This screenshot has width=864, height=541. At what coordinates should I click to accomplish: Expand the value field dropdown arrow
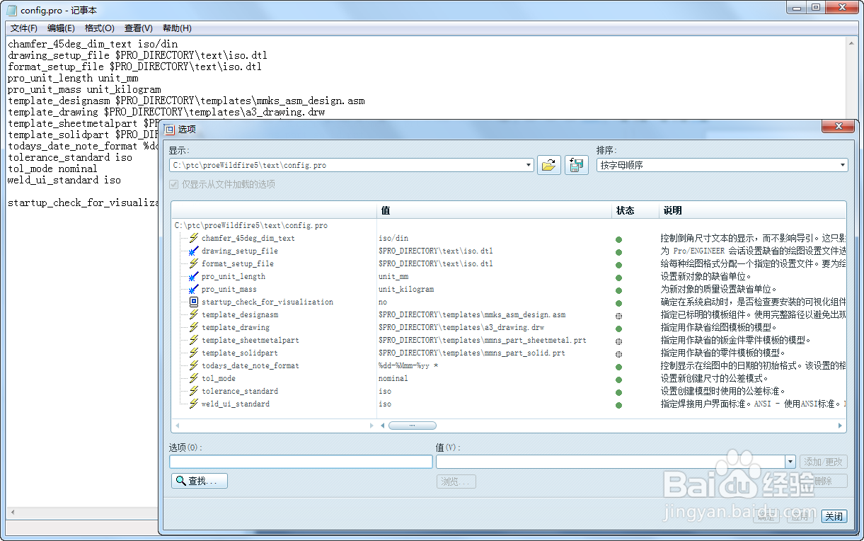pos(790,462)
